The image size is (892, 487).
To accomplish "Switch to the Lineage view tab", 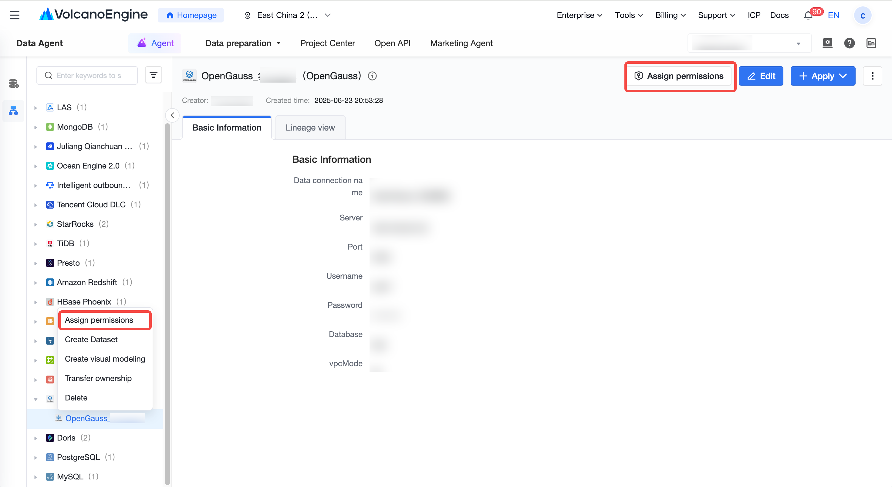I will (310, 128).
